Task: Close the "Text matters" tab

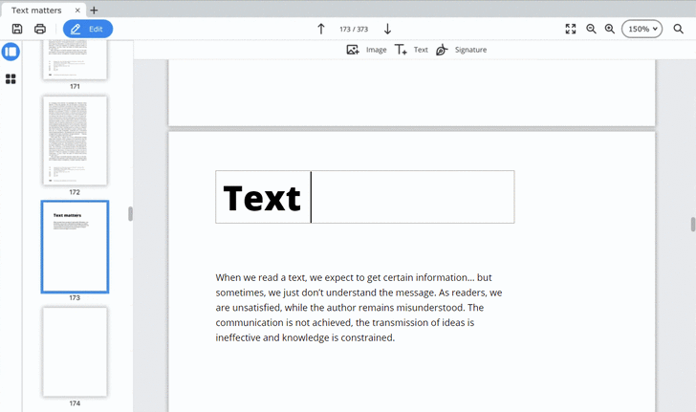Action: pyautogui.click(x=77, y=11)
